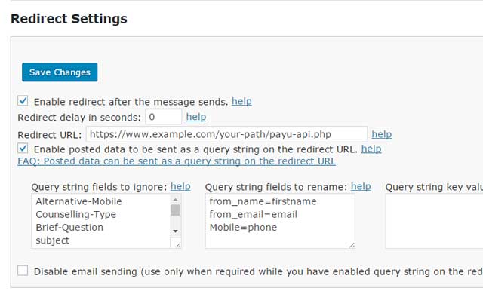
Task: Click the Redirect URL input field
Action: (x=226, y=134)
